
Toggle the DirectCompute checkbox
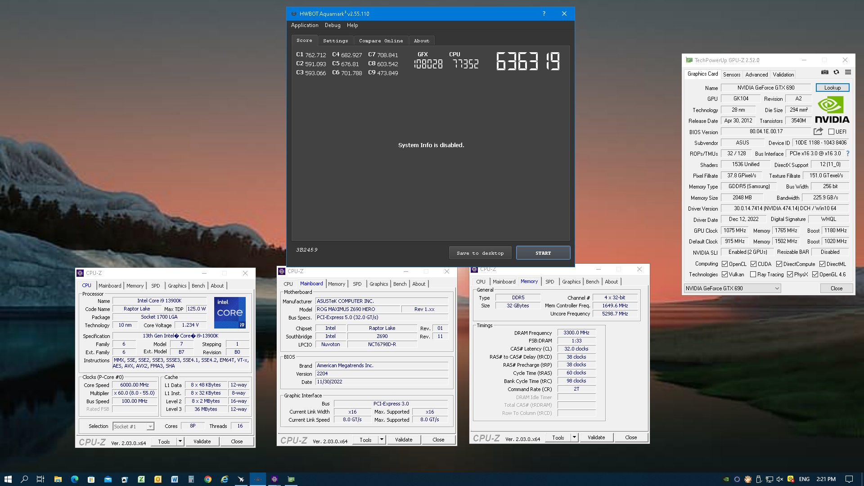(779, 264)
